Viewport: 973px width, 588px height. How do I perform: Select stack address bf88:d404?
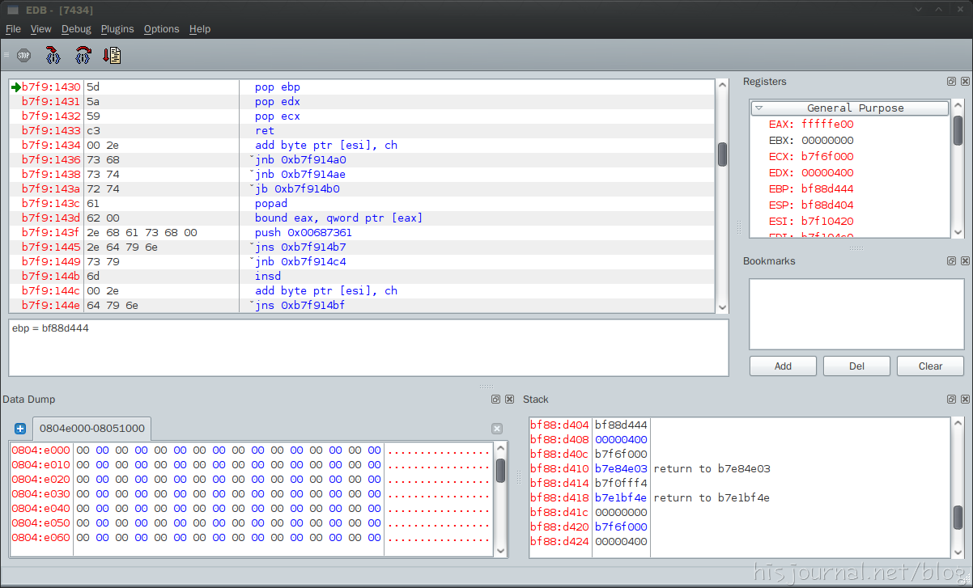[x=559, y=425]
